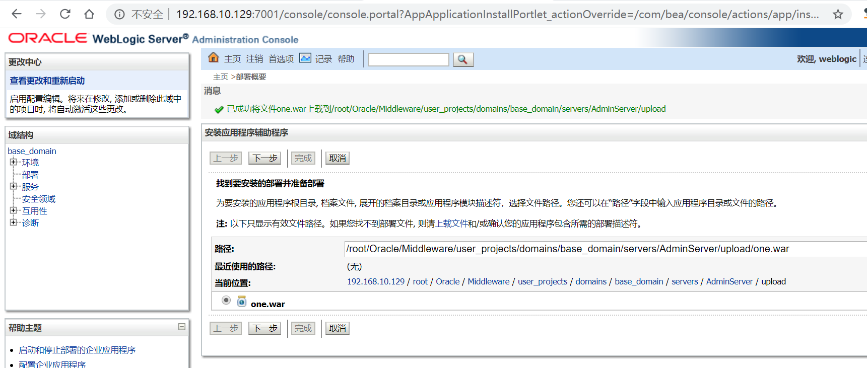Navigate to Middleware in current location
Screen dimensions: 867x368
[x=489, y=281]
